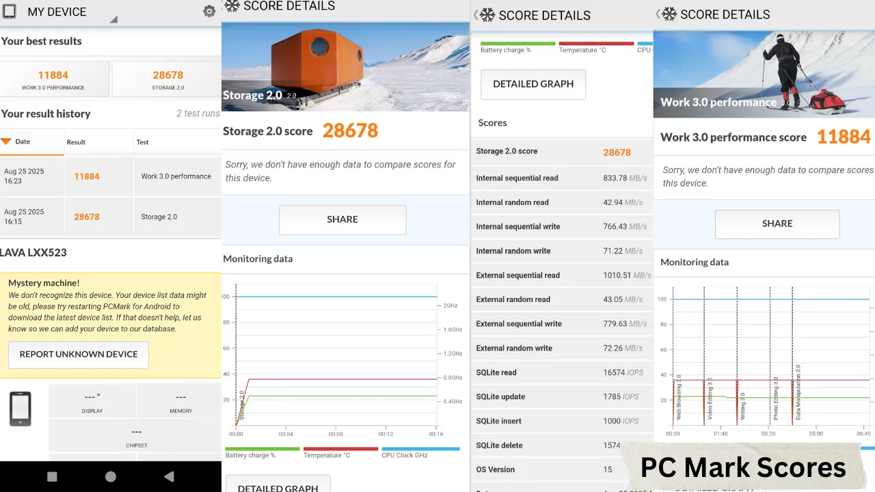Image resolution: width=875 pixels, height=492 pixels.
Task: Open the DETAILED GRAPH above Scores list
Action: coord(533,84)
